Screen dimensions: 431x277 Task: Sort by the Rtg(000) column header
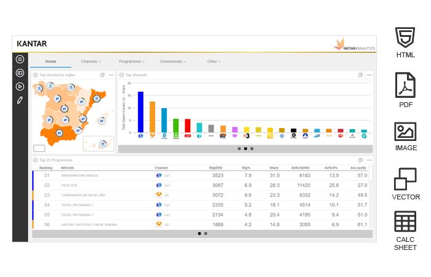[215, 167]
